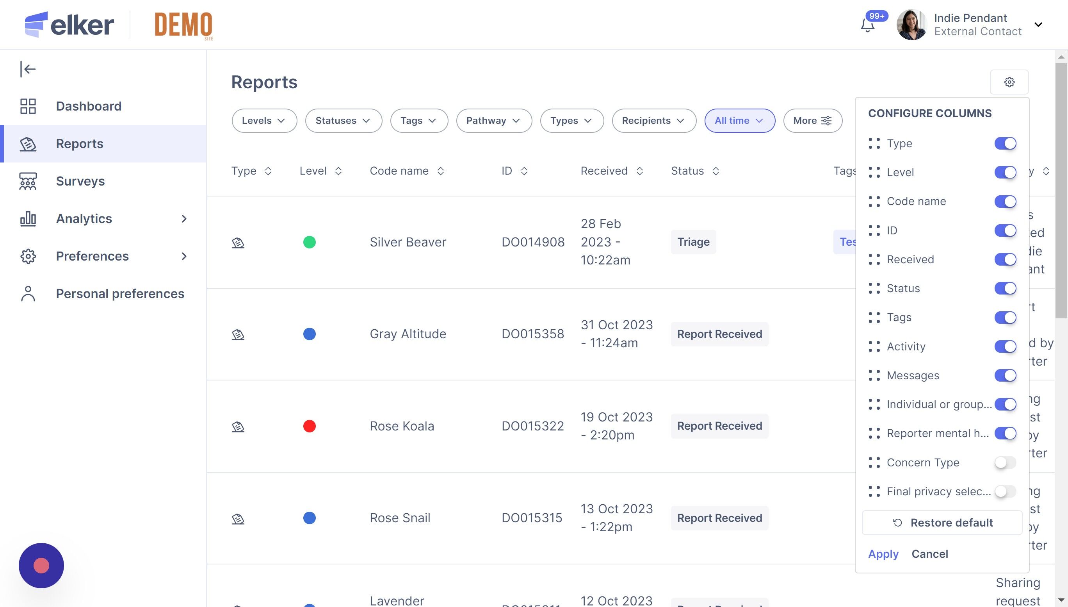Open notifications bell icon
The image size is (1068, 607).
click(x=867, y=25)
